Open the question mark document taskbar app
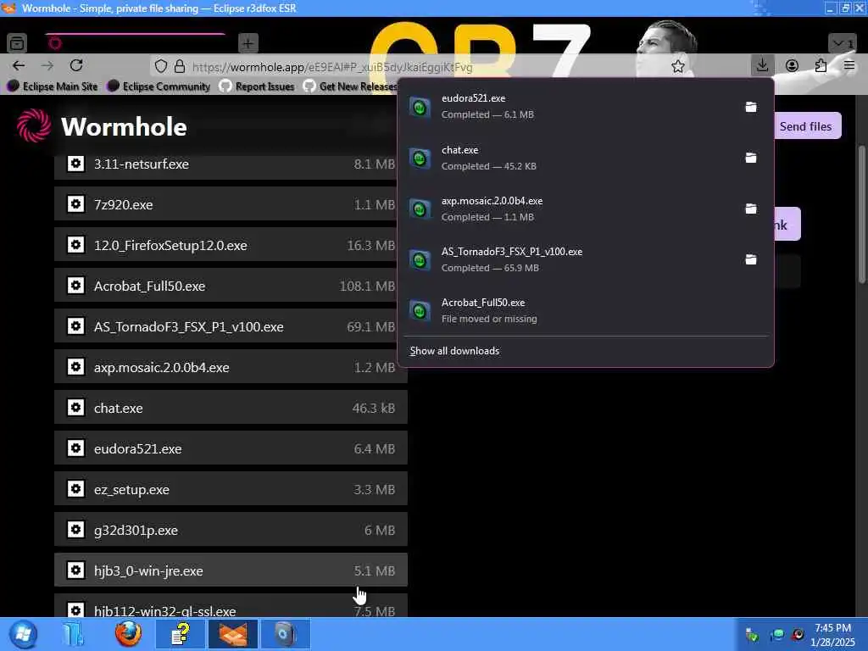 [181, 634]
